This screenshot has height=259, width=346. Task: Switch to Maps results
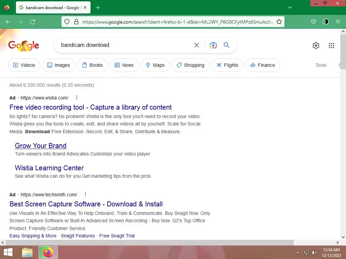click(x=155, y=65)
